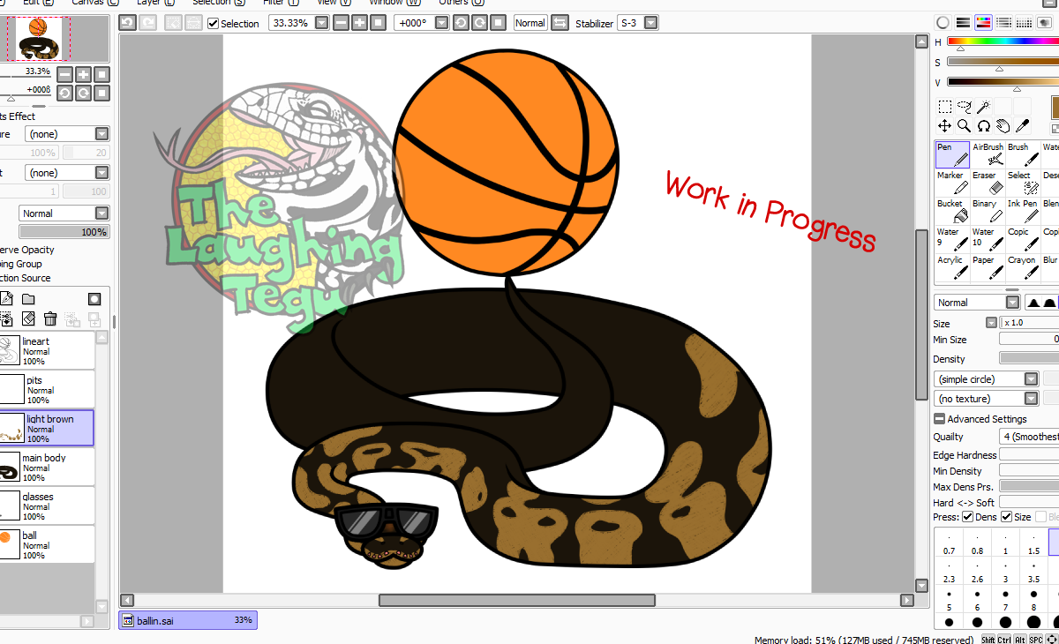Select the Crayon brush
1059x644 pixels.
pyautogui.click(x=1023, y=267)
